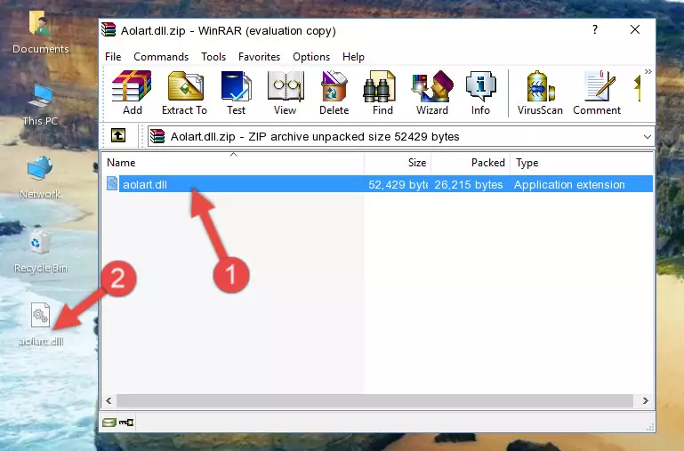The height and width of the screenshot is (451, 684).
Task: Open the Favorites menu
Action: point(259,57)
